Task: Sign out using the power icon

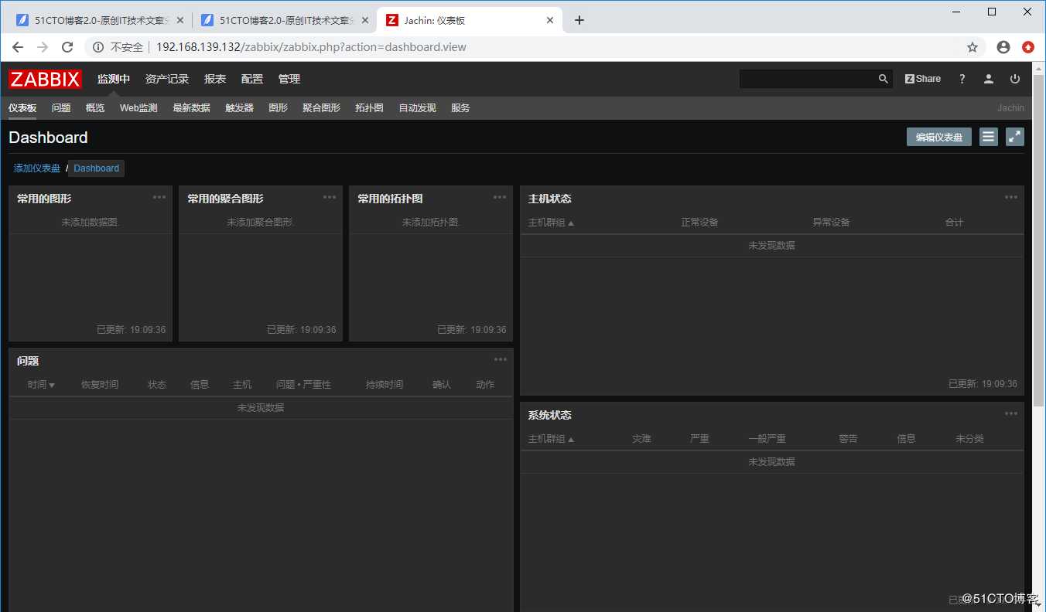Action: [x=1015, y=79]
